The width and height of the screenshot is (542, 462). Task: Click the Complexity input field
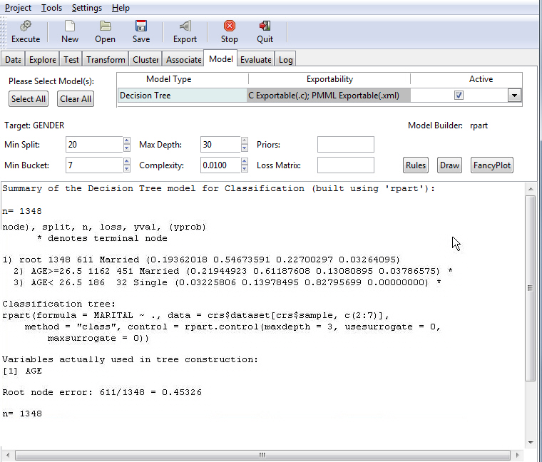220,165
